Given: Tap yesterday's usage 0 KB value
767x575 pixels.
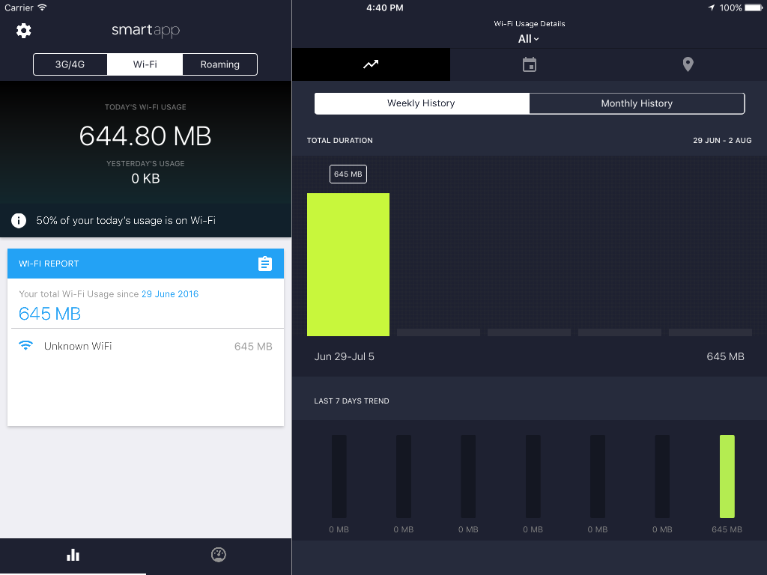Looking at the screenshot, I should point(145,178).
